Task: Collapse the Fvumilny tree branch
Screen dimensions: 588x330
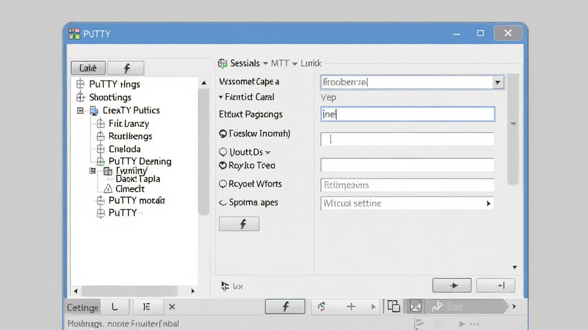Action: point(92,171)
